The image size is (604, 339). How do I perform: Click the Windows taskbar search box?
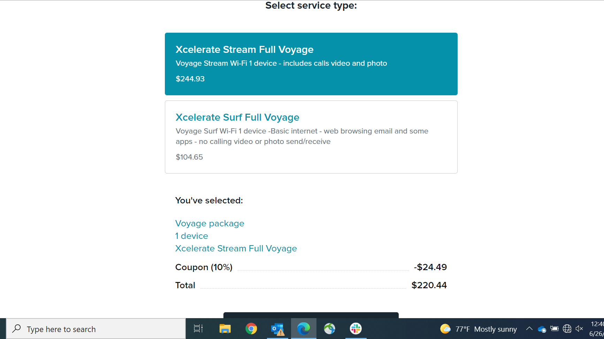[x=96, y=329]
